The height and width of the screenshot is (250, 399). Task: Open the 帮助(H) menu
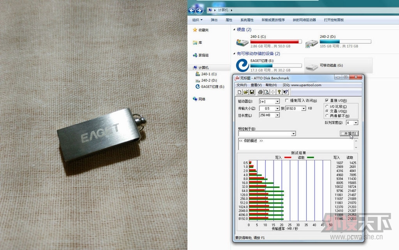tap(271, 85)
